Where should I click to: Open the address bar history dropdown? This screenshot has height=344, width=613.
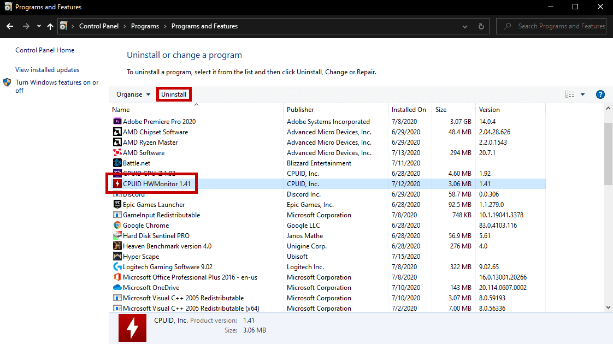(464, 26)
